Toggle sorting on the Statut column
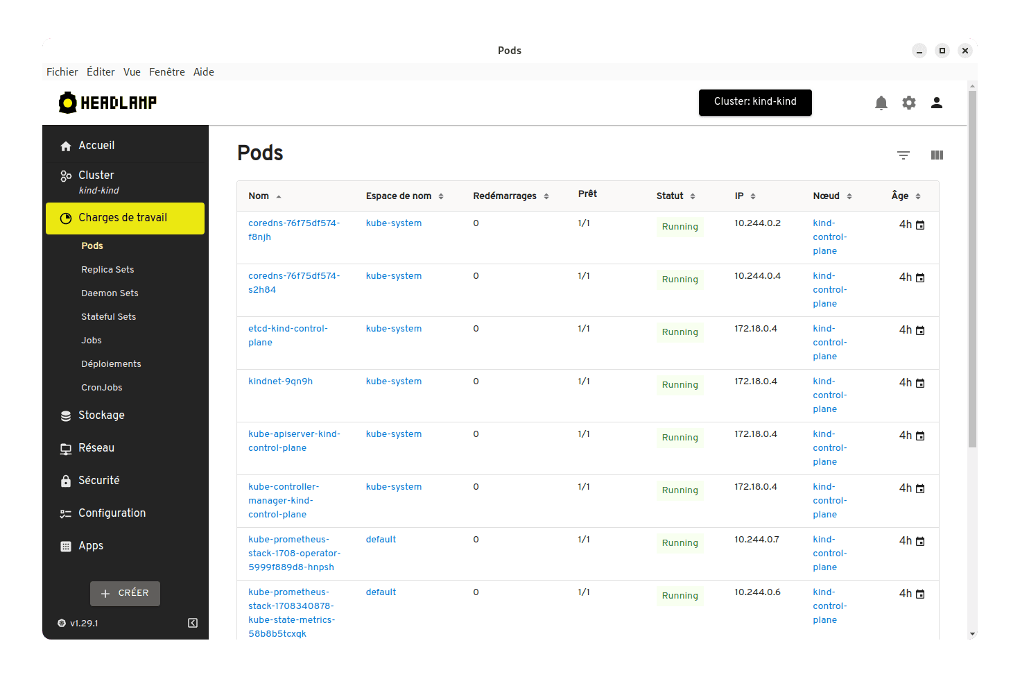 coord(670,196)
